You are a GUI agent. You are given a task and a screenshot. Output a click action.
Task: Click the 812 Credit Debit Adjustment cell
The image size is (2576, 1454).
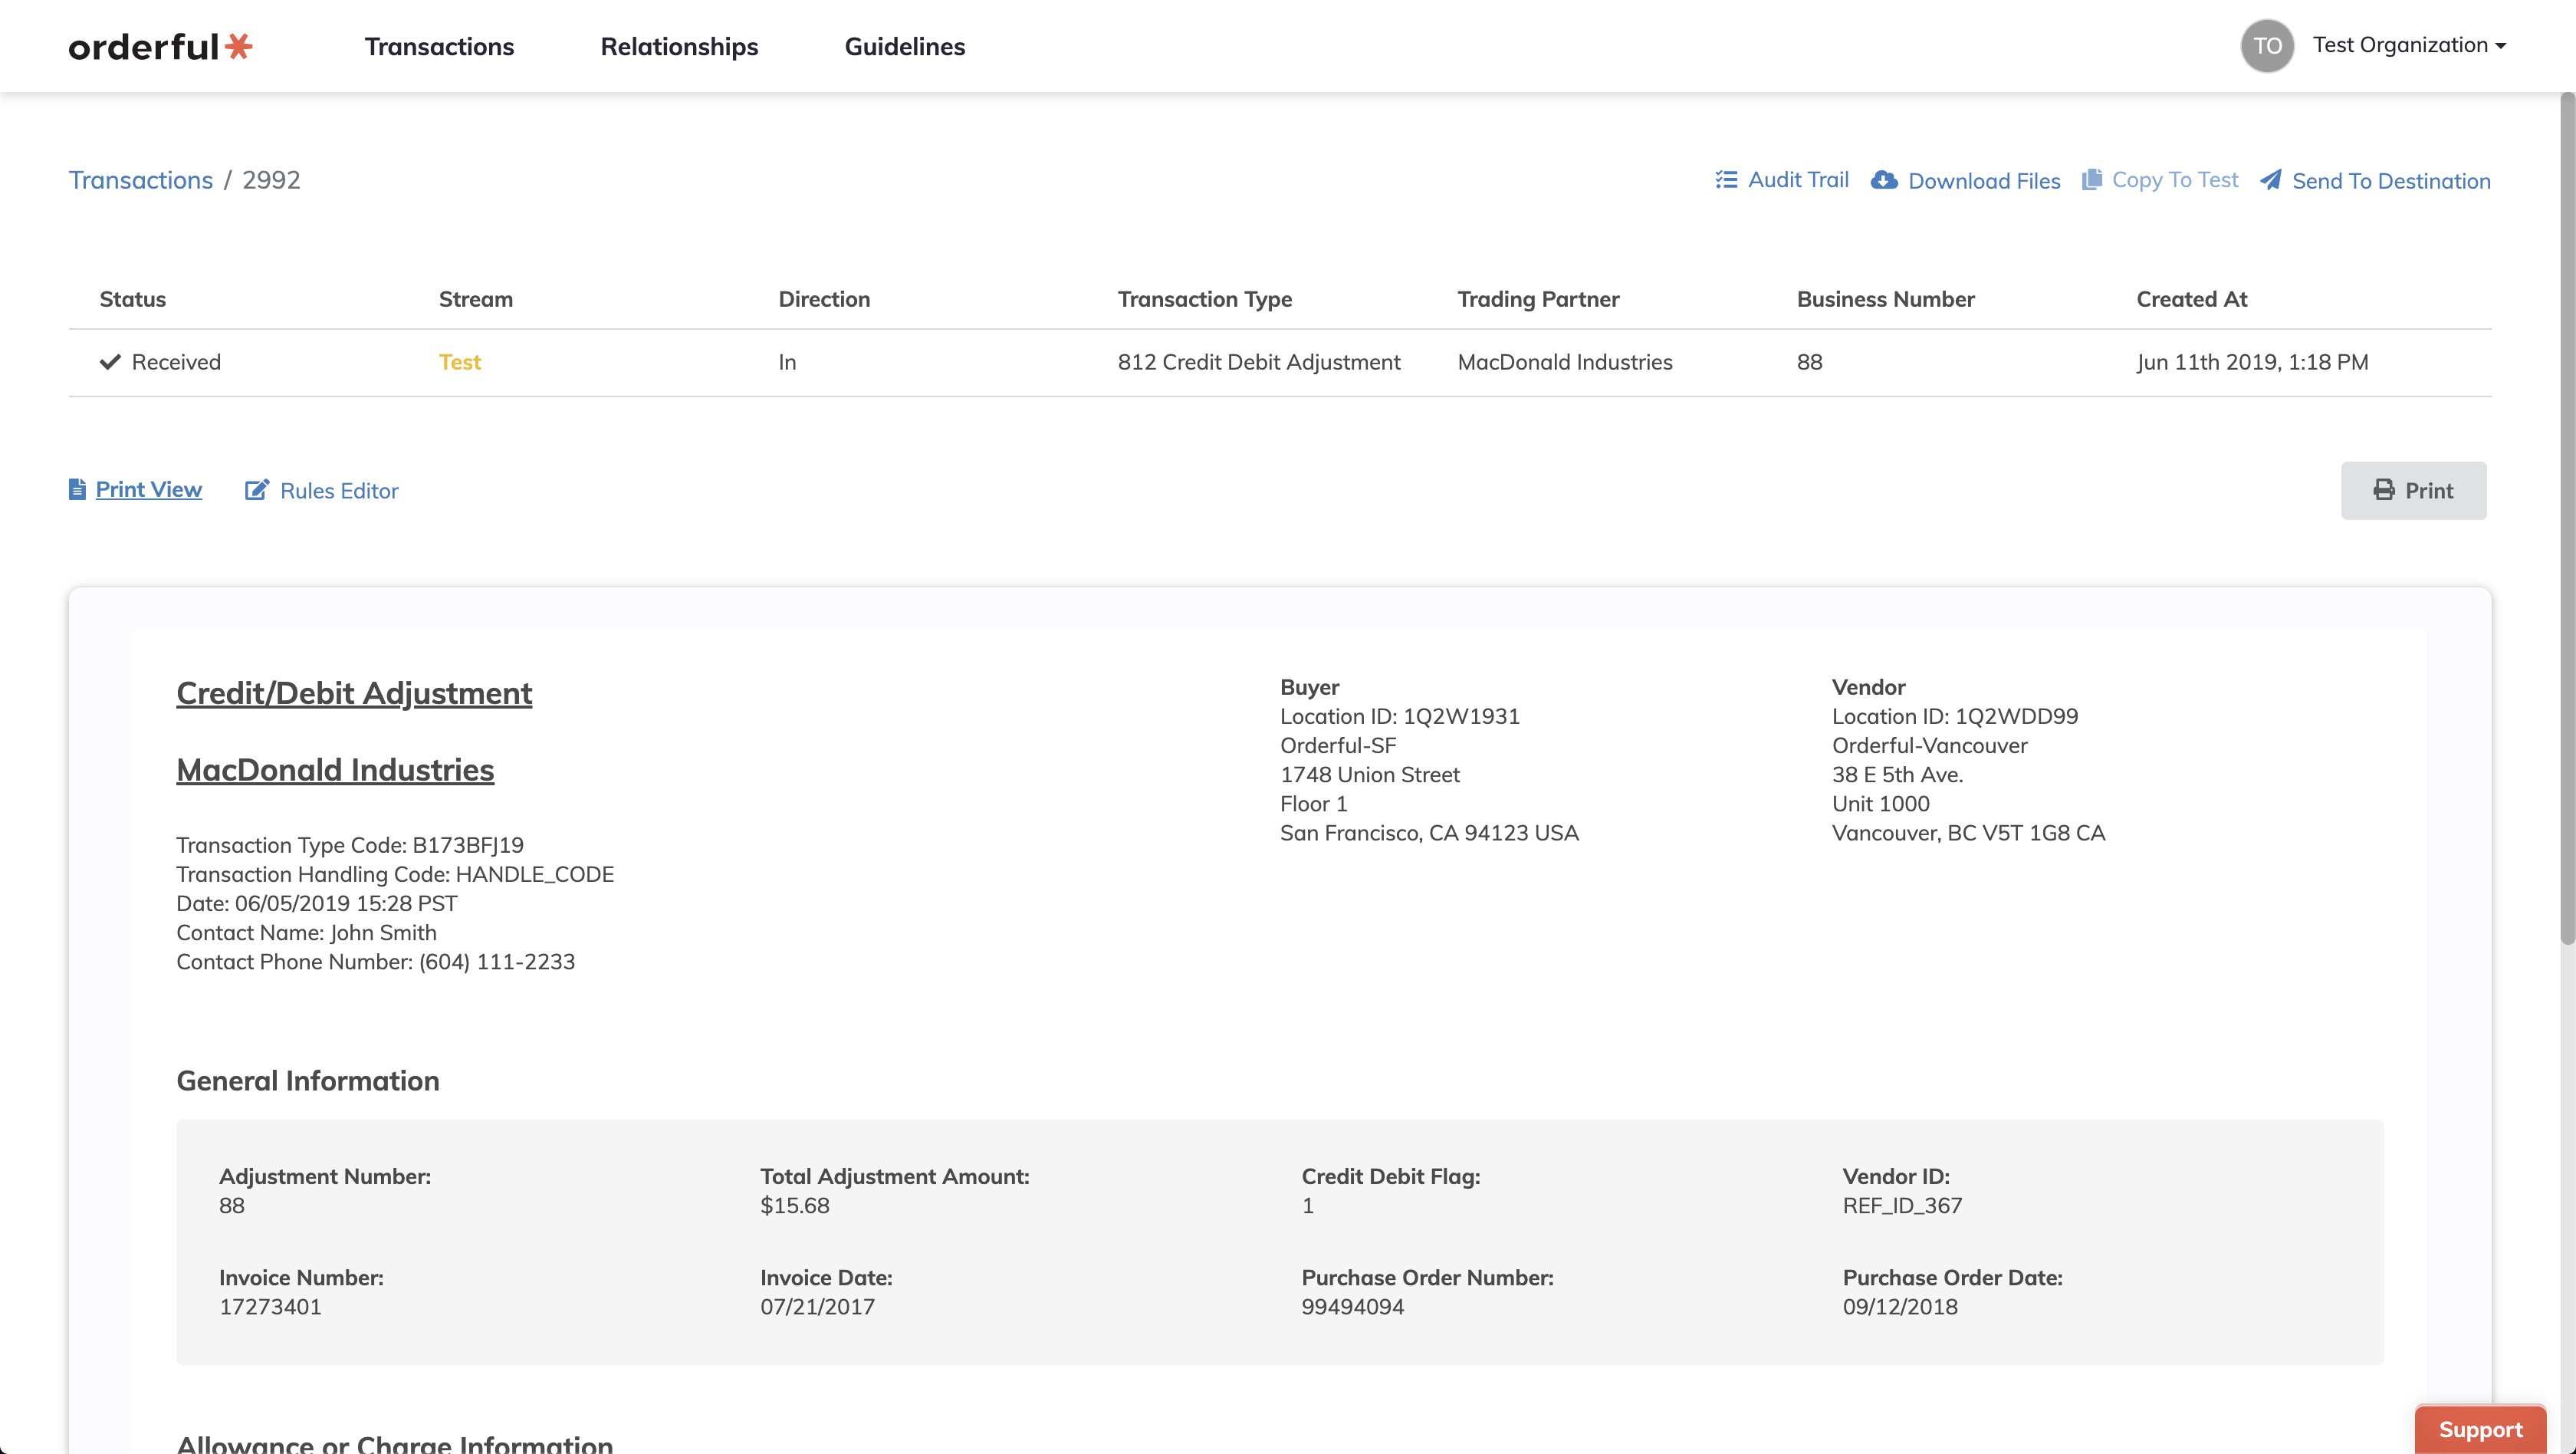1258,362
